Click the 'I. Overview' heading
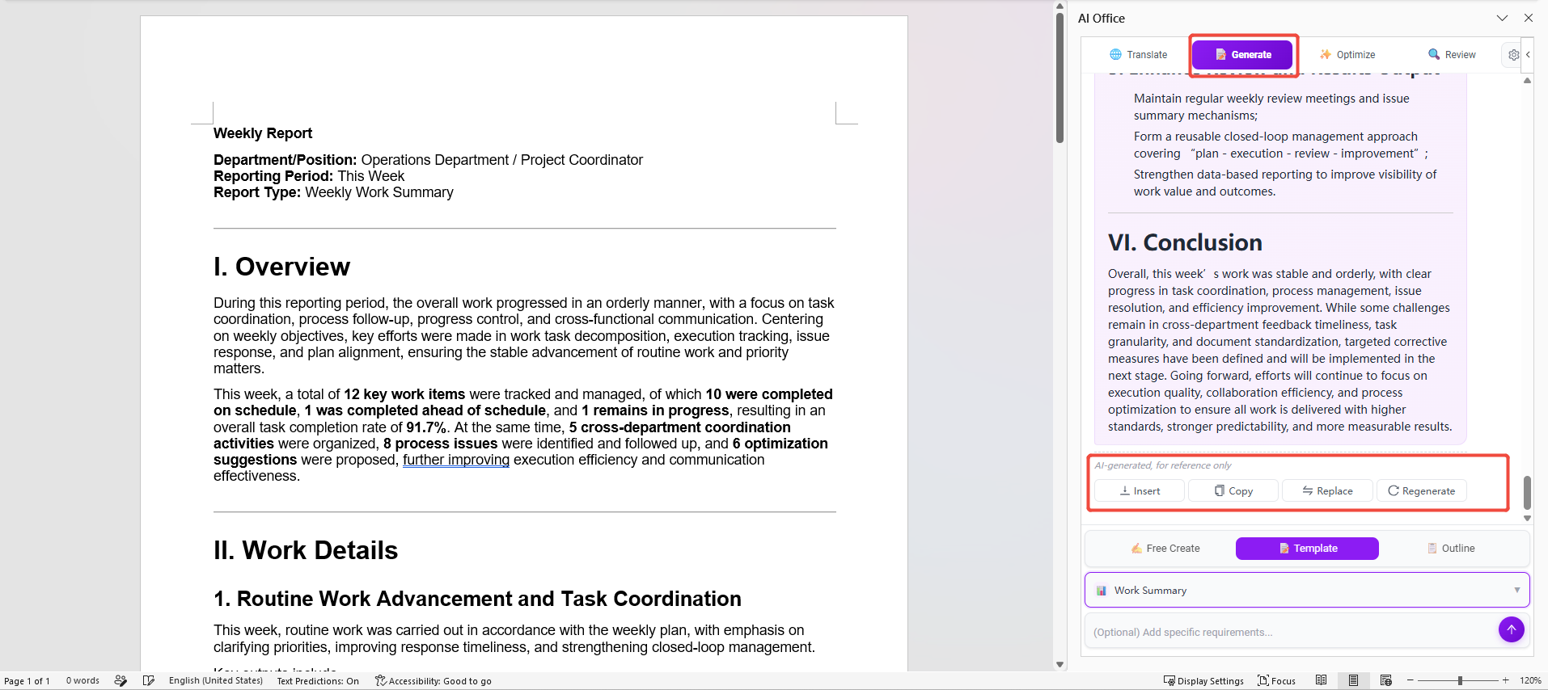Screen dimensions: 1548x690 (281, 267)
